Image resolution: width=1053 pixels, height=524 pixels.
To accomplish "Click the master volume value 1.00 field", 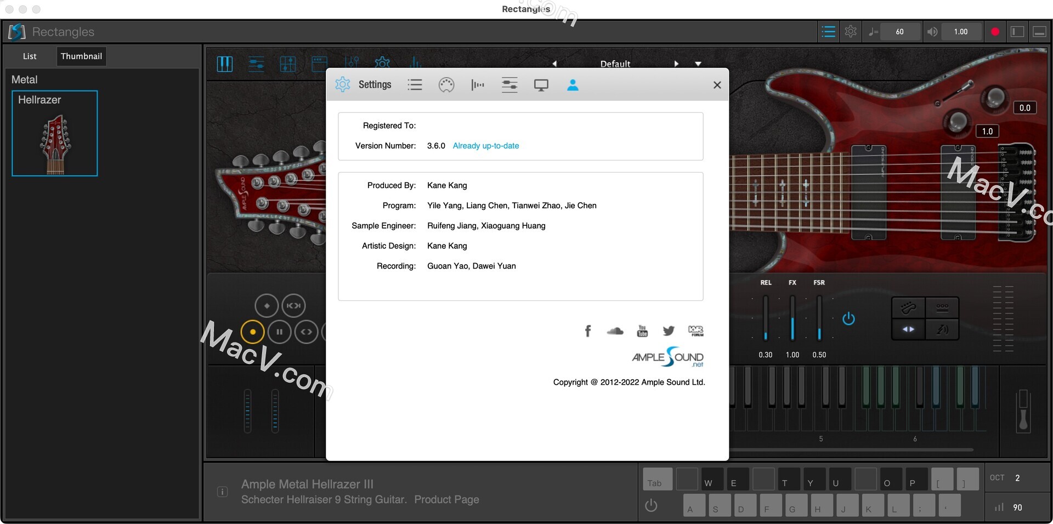I will [961, 32].
